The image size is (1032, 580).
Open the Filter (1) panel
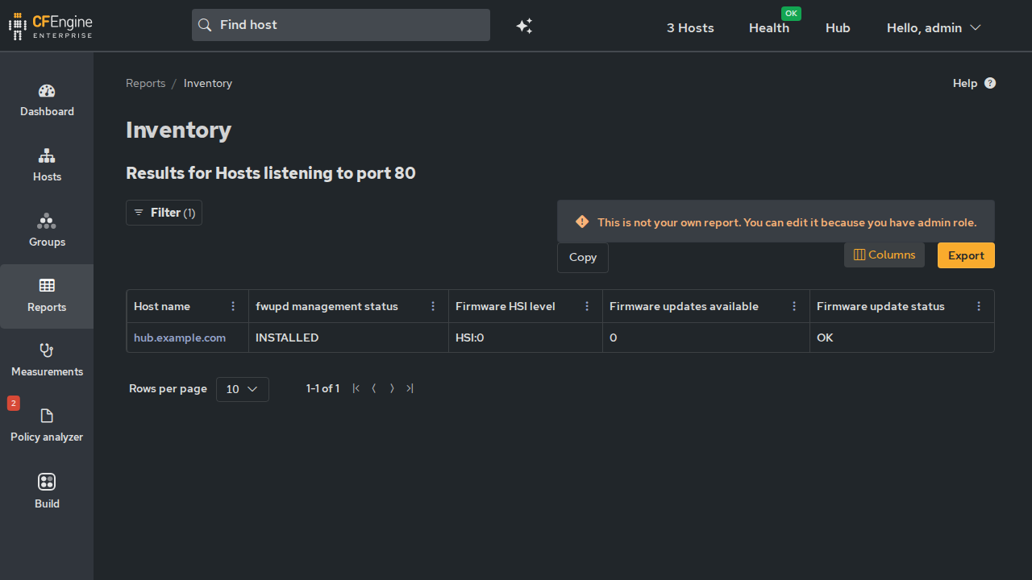coord(164,213)
